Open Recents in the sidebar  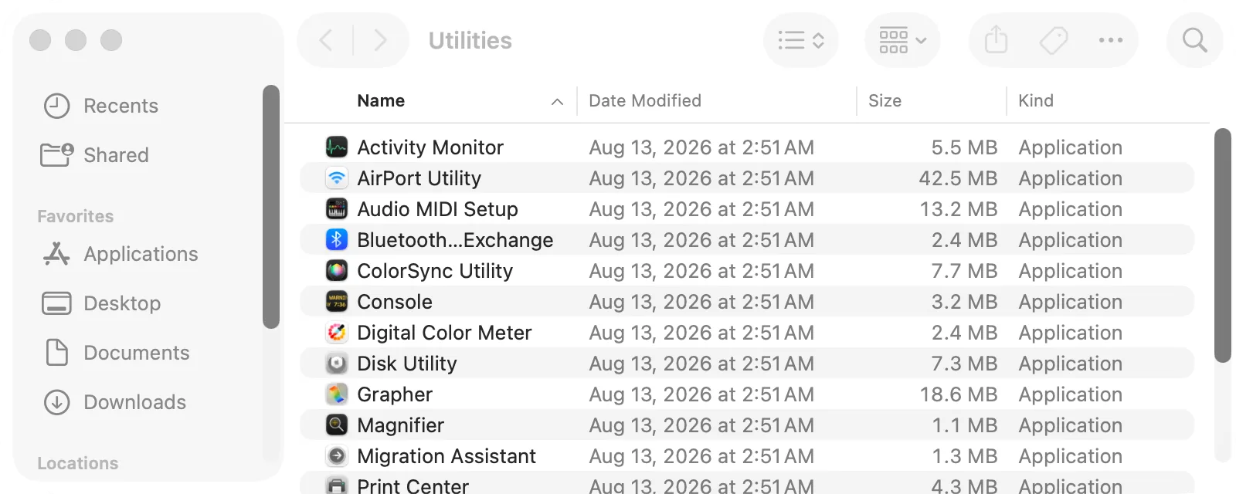coord(121,106)
